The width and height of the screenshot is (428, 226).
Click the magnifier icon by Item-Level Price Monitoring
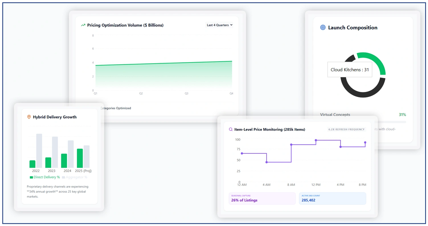(231, 129)
